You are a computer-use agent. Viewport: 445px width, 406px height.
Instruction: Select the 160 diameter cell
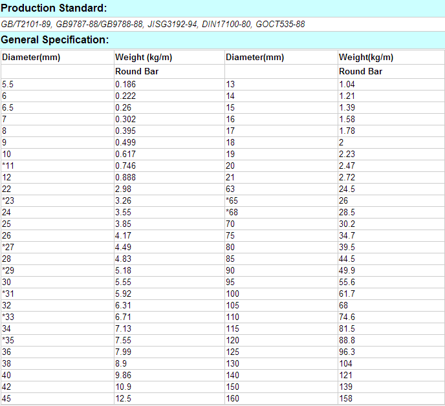[x=232, y=398]
